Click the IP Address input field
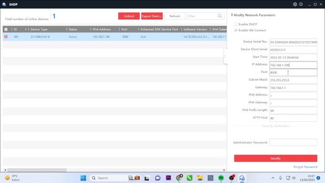325x183 pixels. tap(294, 65)
